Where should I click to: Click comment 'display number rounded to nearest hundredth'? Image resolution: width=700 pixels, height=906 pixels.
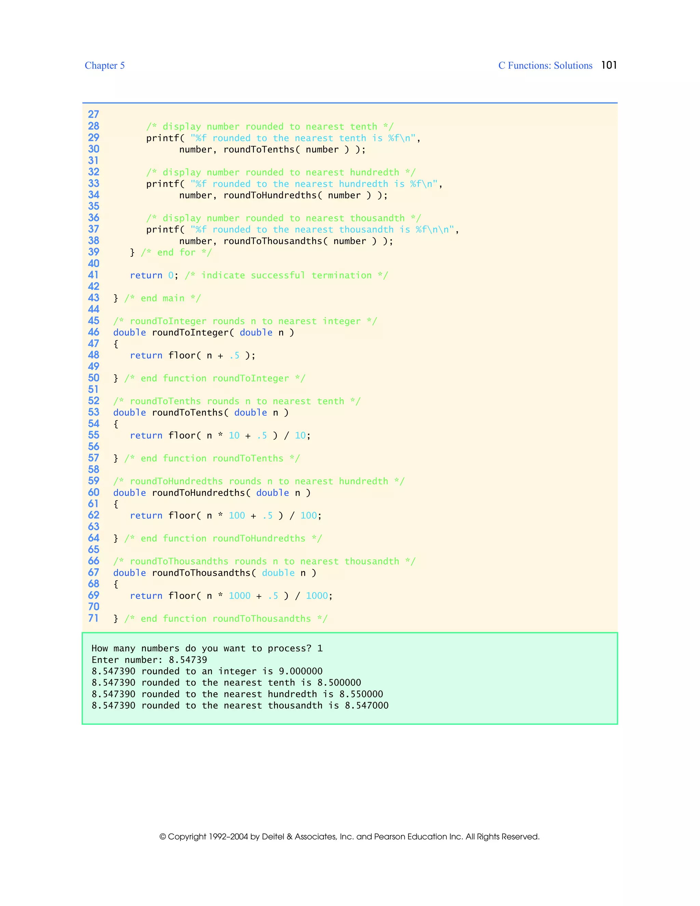pos(281,172)
